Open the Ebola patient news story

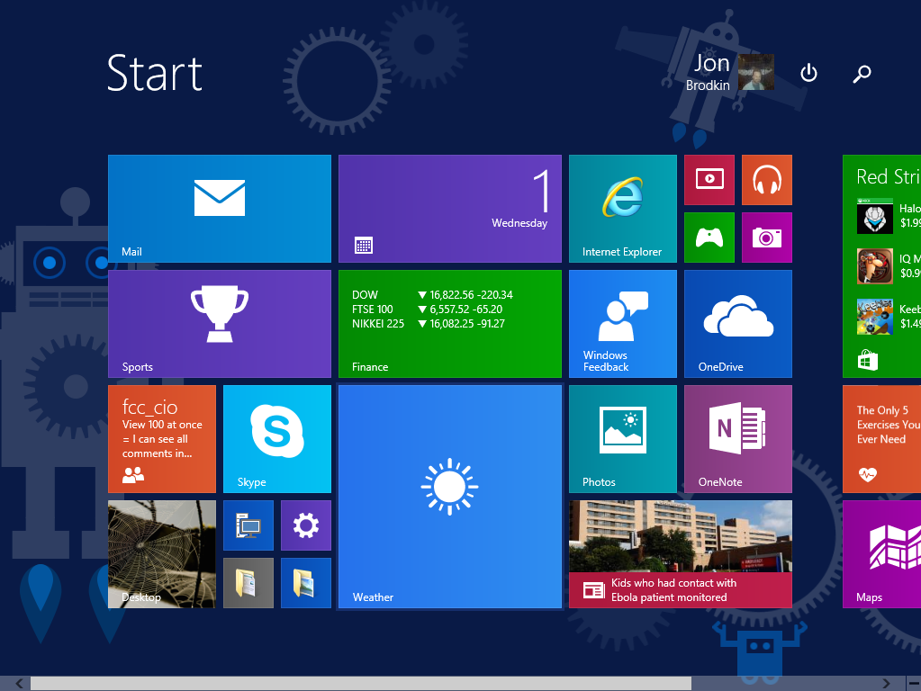coord(680,553)
